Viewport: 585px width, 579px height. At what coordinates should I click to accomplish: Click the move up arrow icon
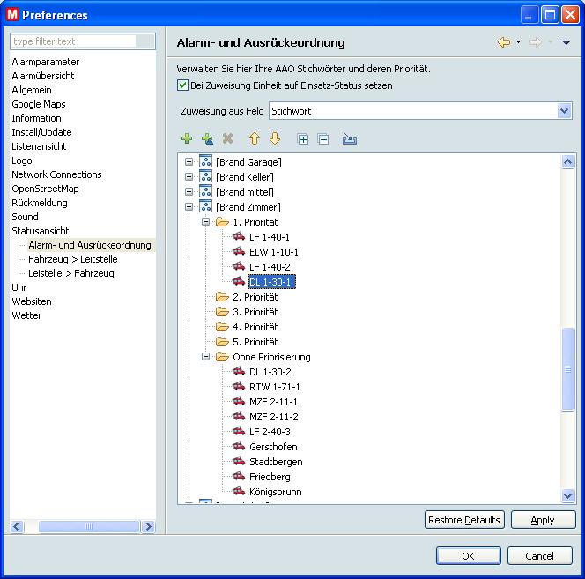pyautogui.click(x=254, y=139)
